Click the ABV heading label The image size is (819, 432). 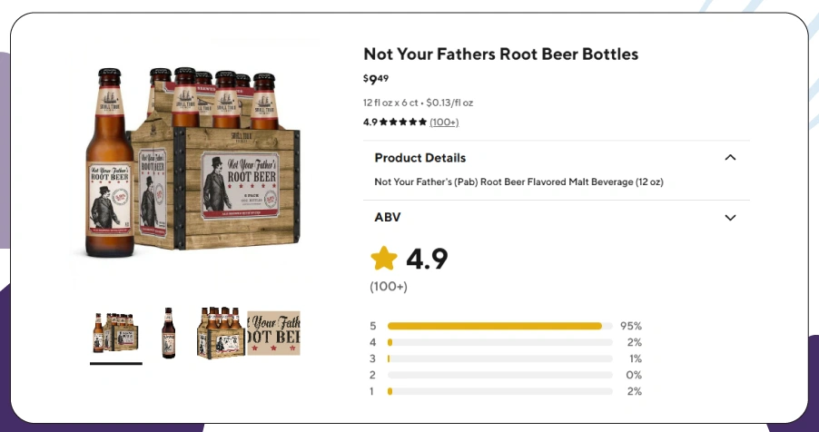tap(387, 218)
